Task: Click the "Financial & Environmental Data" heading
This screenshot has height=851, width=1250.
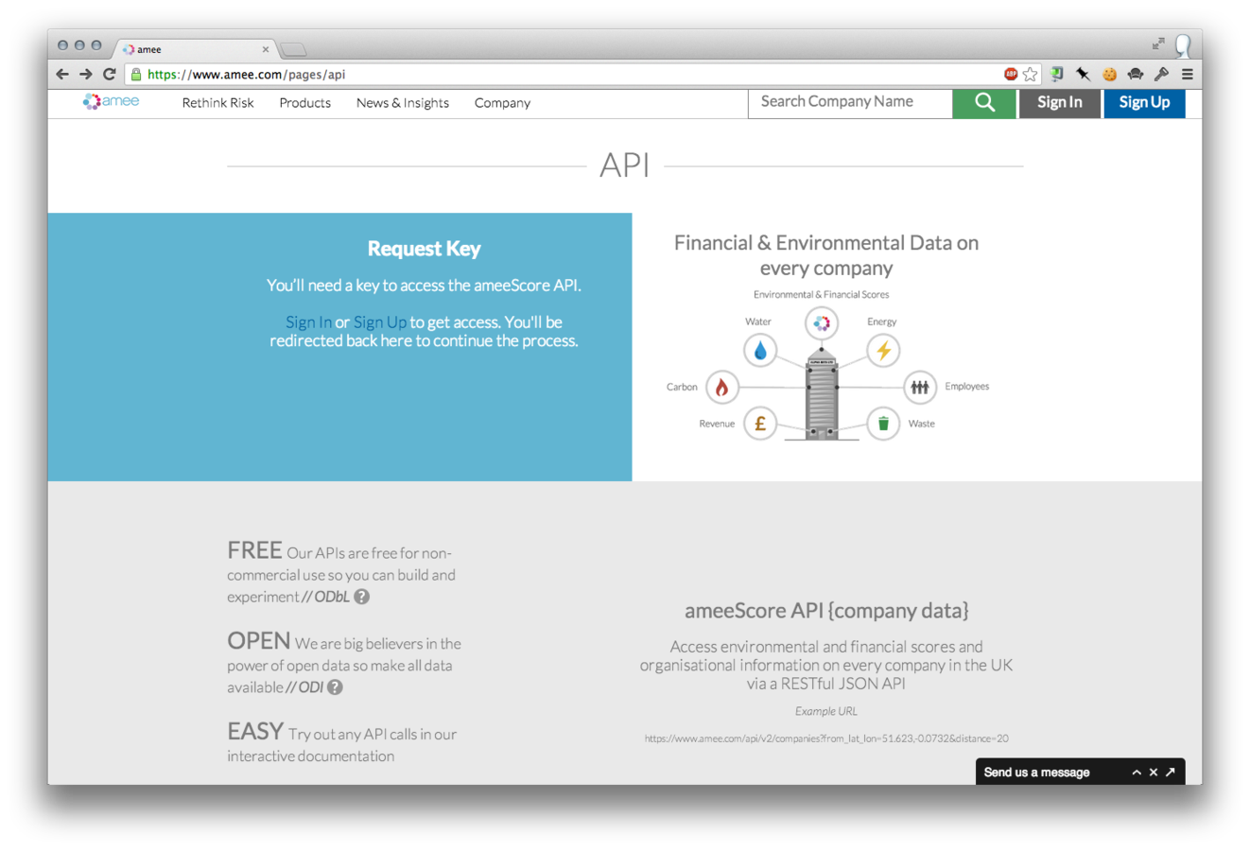Action: pyautogui.click(x=826, y=255)
